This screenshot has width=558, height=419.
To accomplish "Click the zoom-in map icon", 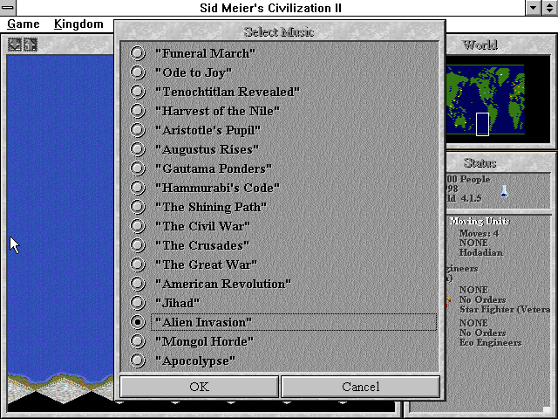I will point(31,45).
